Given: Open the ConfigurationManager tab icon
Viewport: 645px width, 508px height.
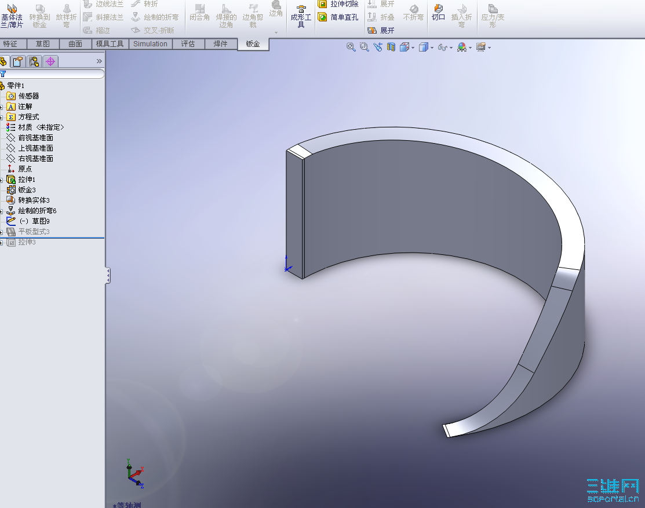Looking at the screenshot, I should 34,61.
